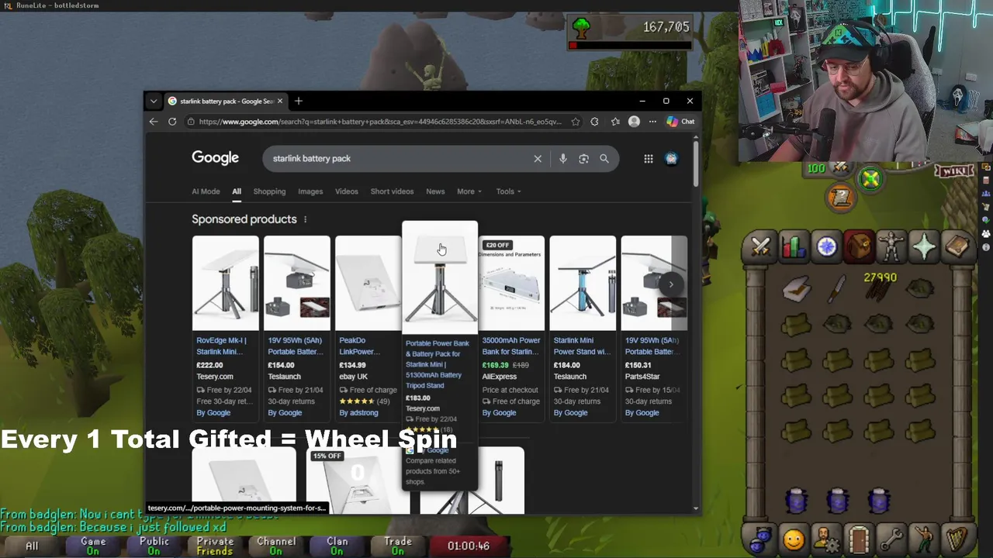
Task: Open the Inventory backpack tab in RuneLite
Action: tap(859, 246)
